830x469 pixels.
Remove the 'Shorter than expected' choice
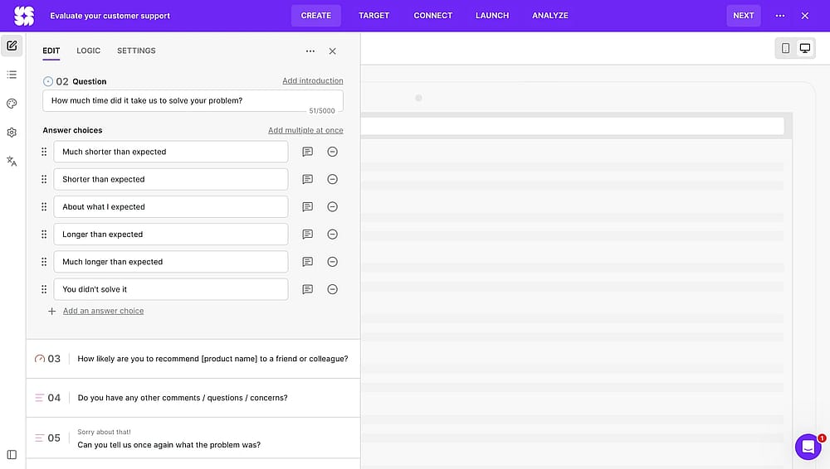click(333, 179)
